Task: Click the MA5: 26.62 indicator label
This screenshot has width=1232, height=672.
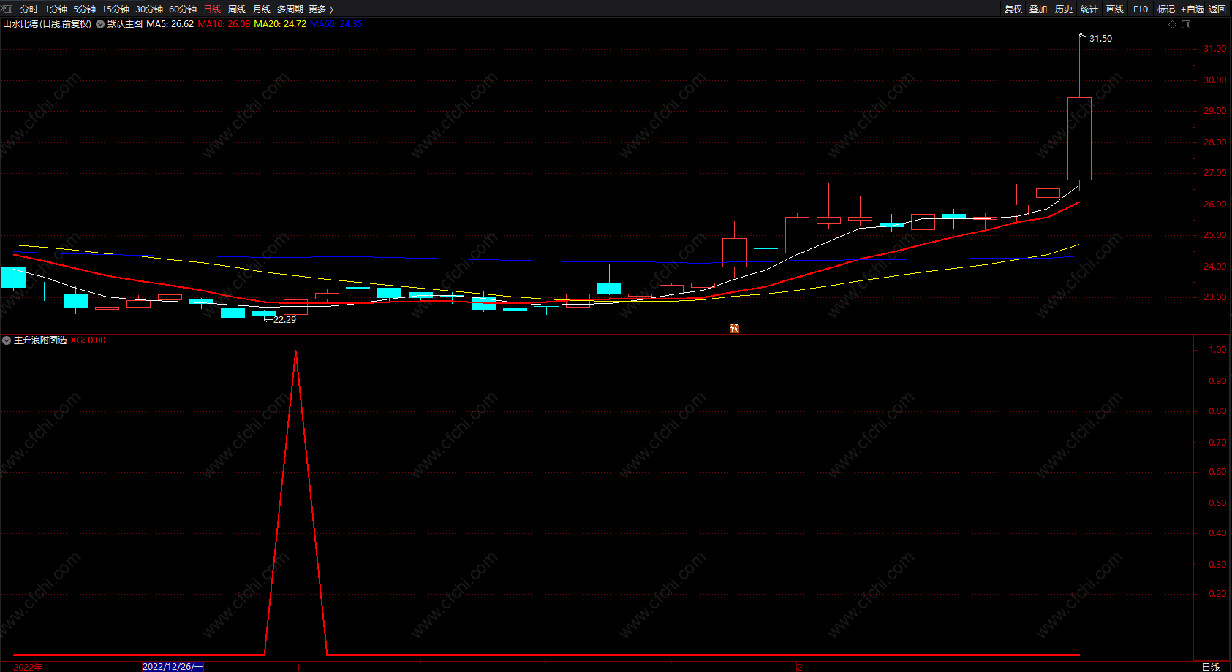Action: click(170, 24)
